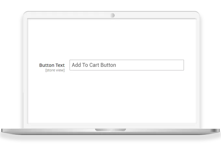Click the word 'store' in scope label

(51, 70)
